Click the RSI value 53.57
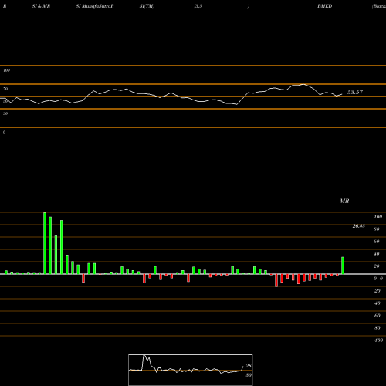386x386 pixels. (x=355, y=92)
